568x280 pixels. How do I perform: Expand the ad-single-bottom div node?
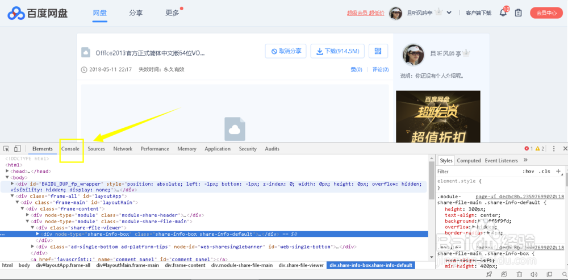32,246
